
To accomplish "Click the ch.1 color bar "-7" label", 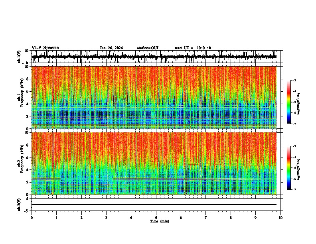I will 294,124.
